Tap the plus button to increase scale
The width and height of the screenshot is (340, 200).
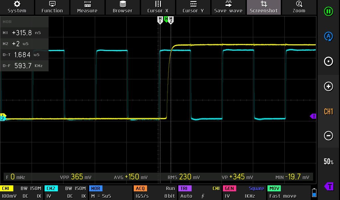tap(328, 86)
